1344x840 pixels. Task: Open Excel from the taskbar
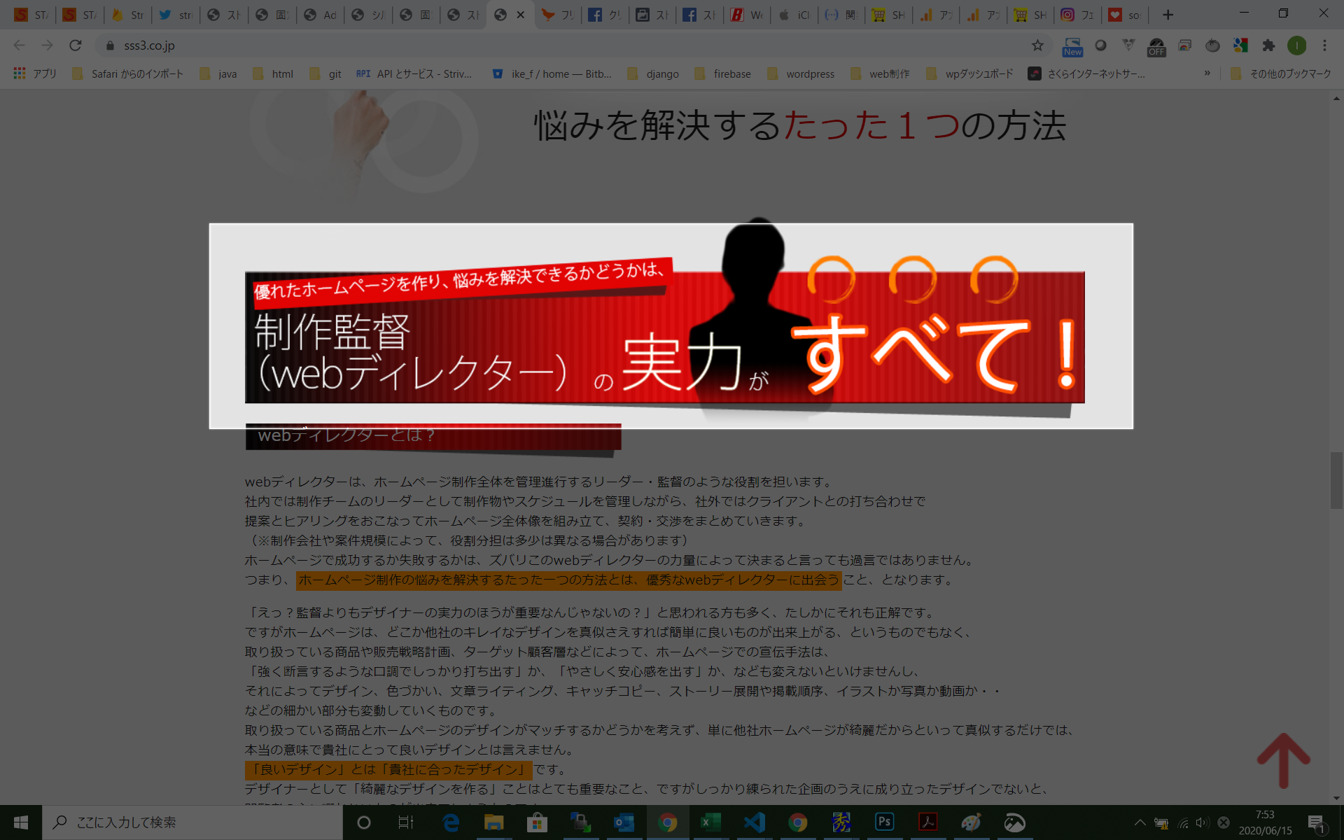click(x=710, y=822)
